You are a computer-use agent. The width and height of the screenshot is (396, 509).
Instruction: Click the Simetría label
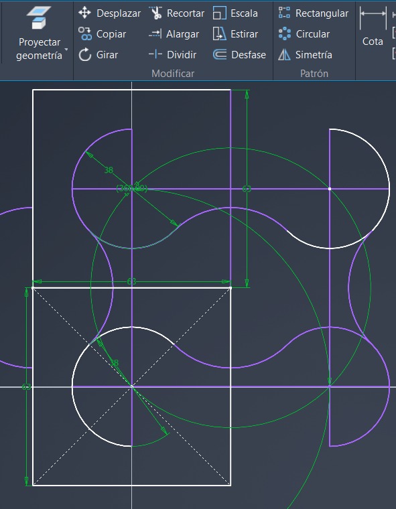click(314, 55)
